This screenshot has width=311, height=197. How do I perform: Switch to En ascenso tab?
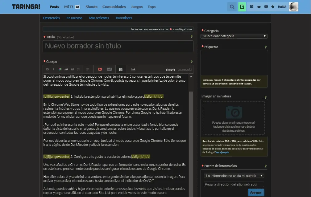pyautogui.click(x=74, y=18)
